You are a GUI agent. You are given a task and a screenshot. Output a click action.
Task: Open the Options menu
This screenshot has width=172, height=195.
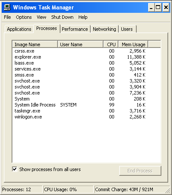(x=24, y=17)
